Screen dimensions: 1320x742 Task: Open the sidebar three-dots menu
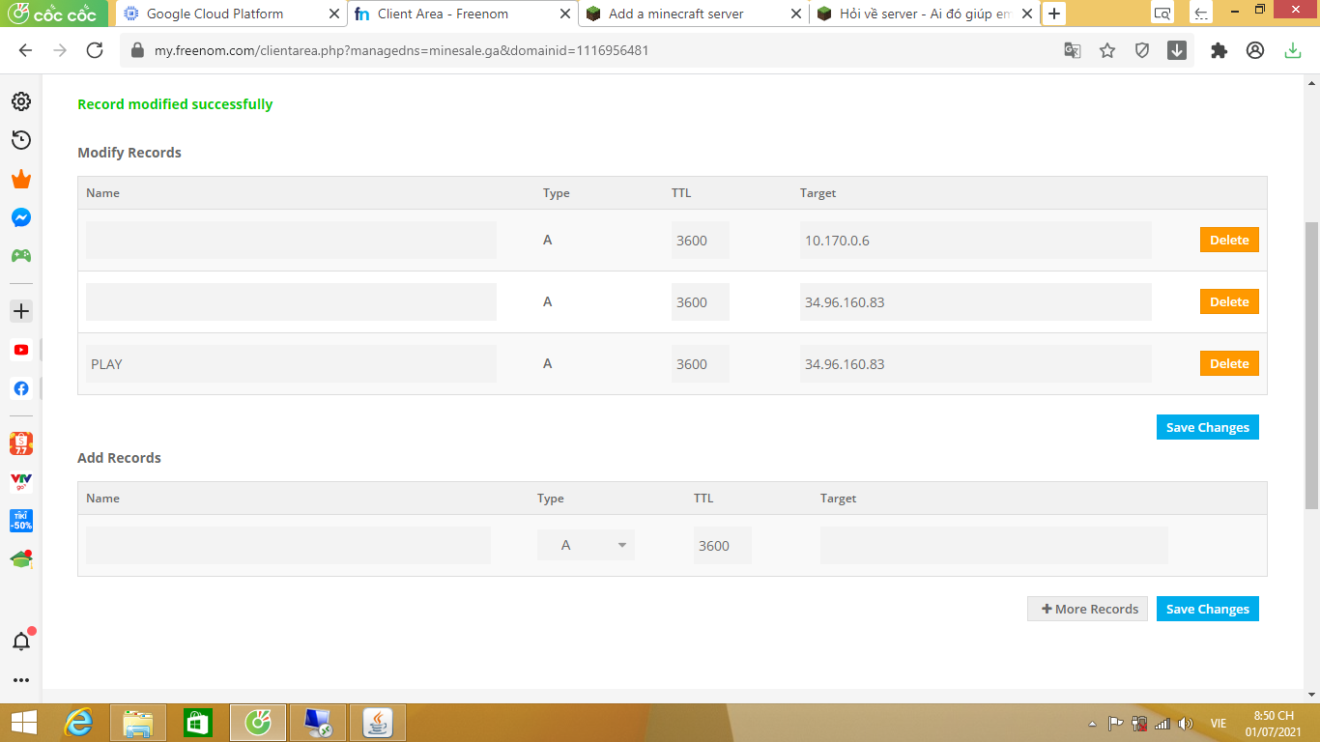click(x=21, y=680)
